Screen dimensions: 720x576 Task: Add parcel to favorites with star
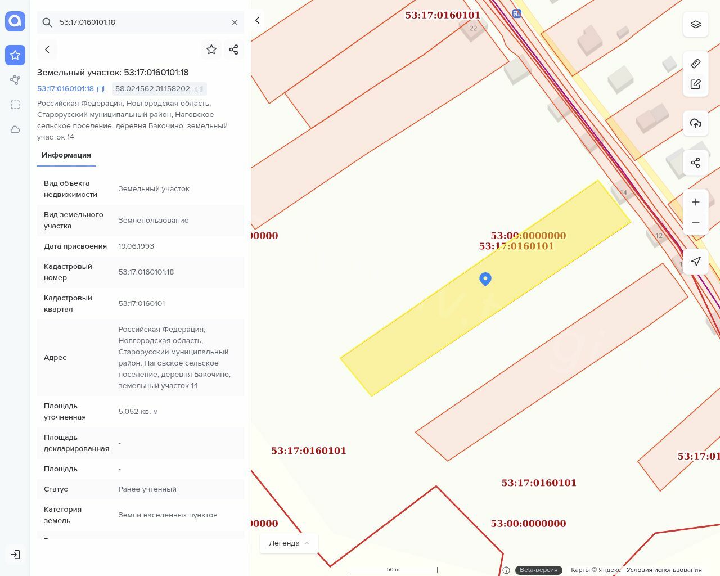click(x=211, y=49)
